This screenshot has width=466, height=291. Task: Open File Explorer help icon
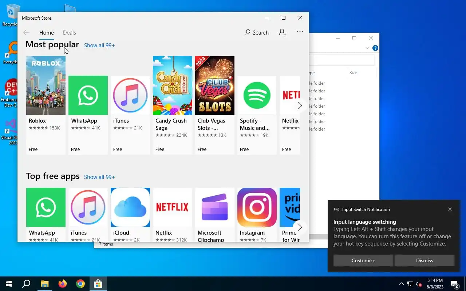[375, 48]
